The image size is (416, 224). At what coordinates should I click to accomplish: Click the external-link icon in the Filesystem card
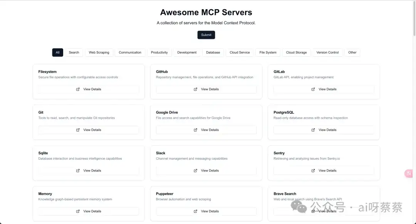78,89
